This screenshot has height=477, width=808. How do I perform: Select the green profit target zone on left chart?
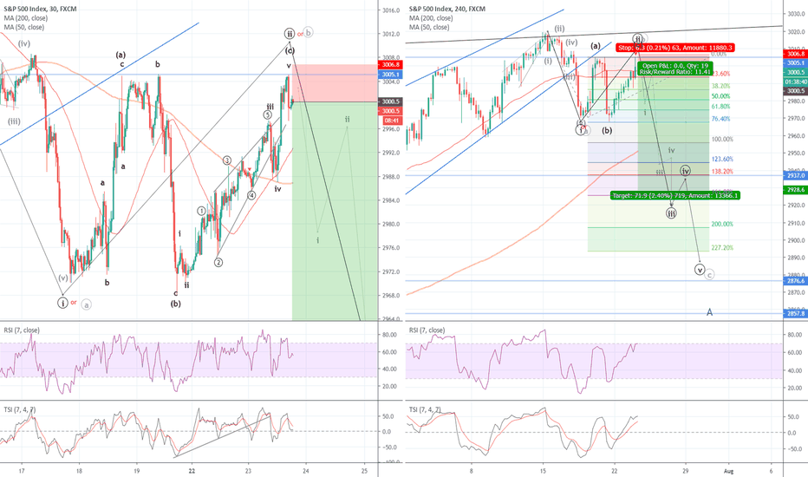coord(336,212)
